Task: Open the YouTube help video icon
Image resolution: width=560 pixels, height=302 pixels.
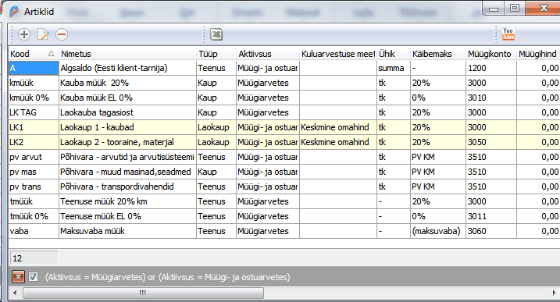Action: click(508, 34)
